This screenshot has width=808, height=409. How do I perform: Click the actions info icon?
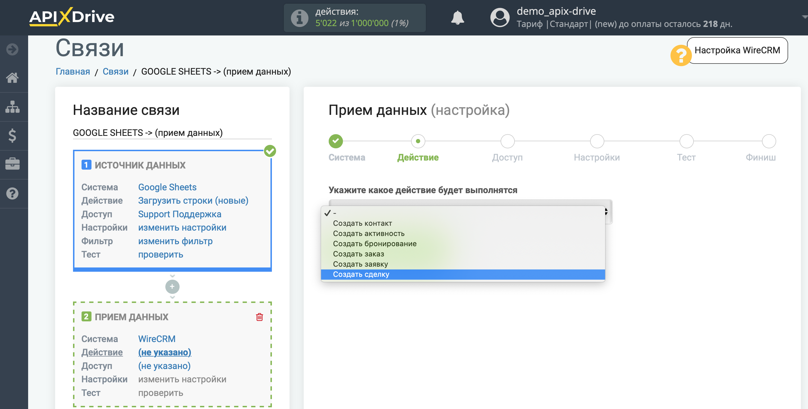tap(299, 18)
